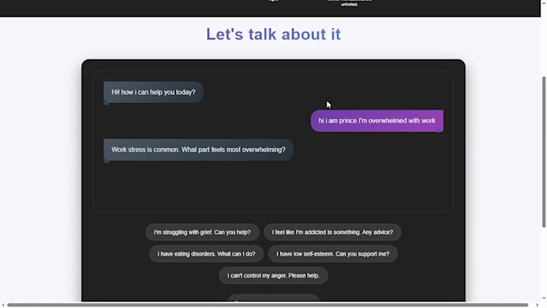Click the right arrow of horizontal scrollbar
Image resolution: width=547 pixels, height=308 pixels.
[537, 306]
